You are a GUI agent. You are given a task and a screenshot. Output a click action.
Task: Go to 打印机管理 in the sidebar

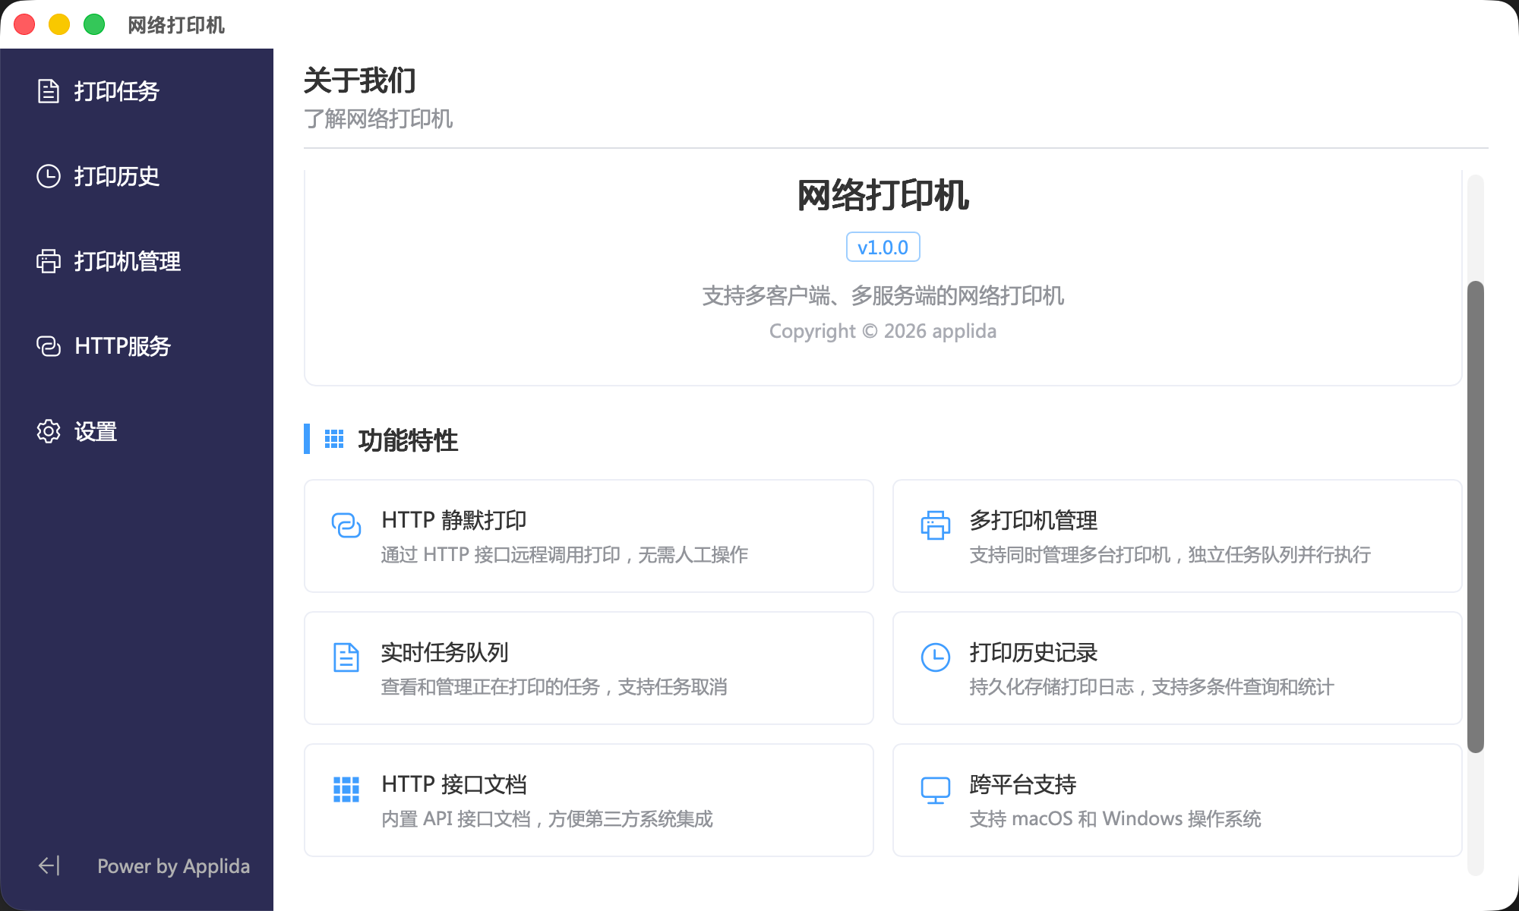tap(137, 261)
